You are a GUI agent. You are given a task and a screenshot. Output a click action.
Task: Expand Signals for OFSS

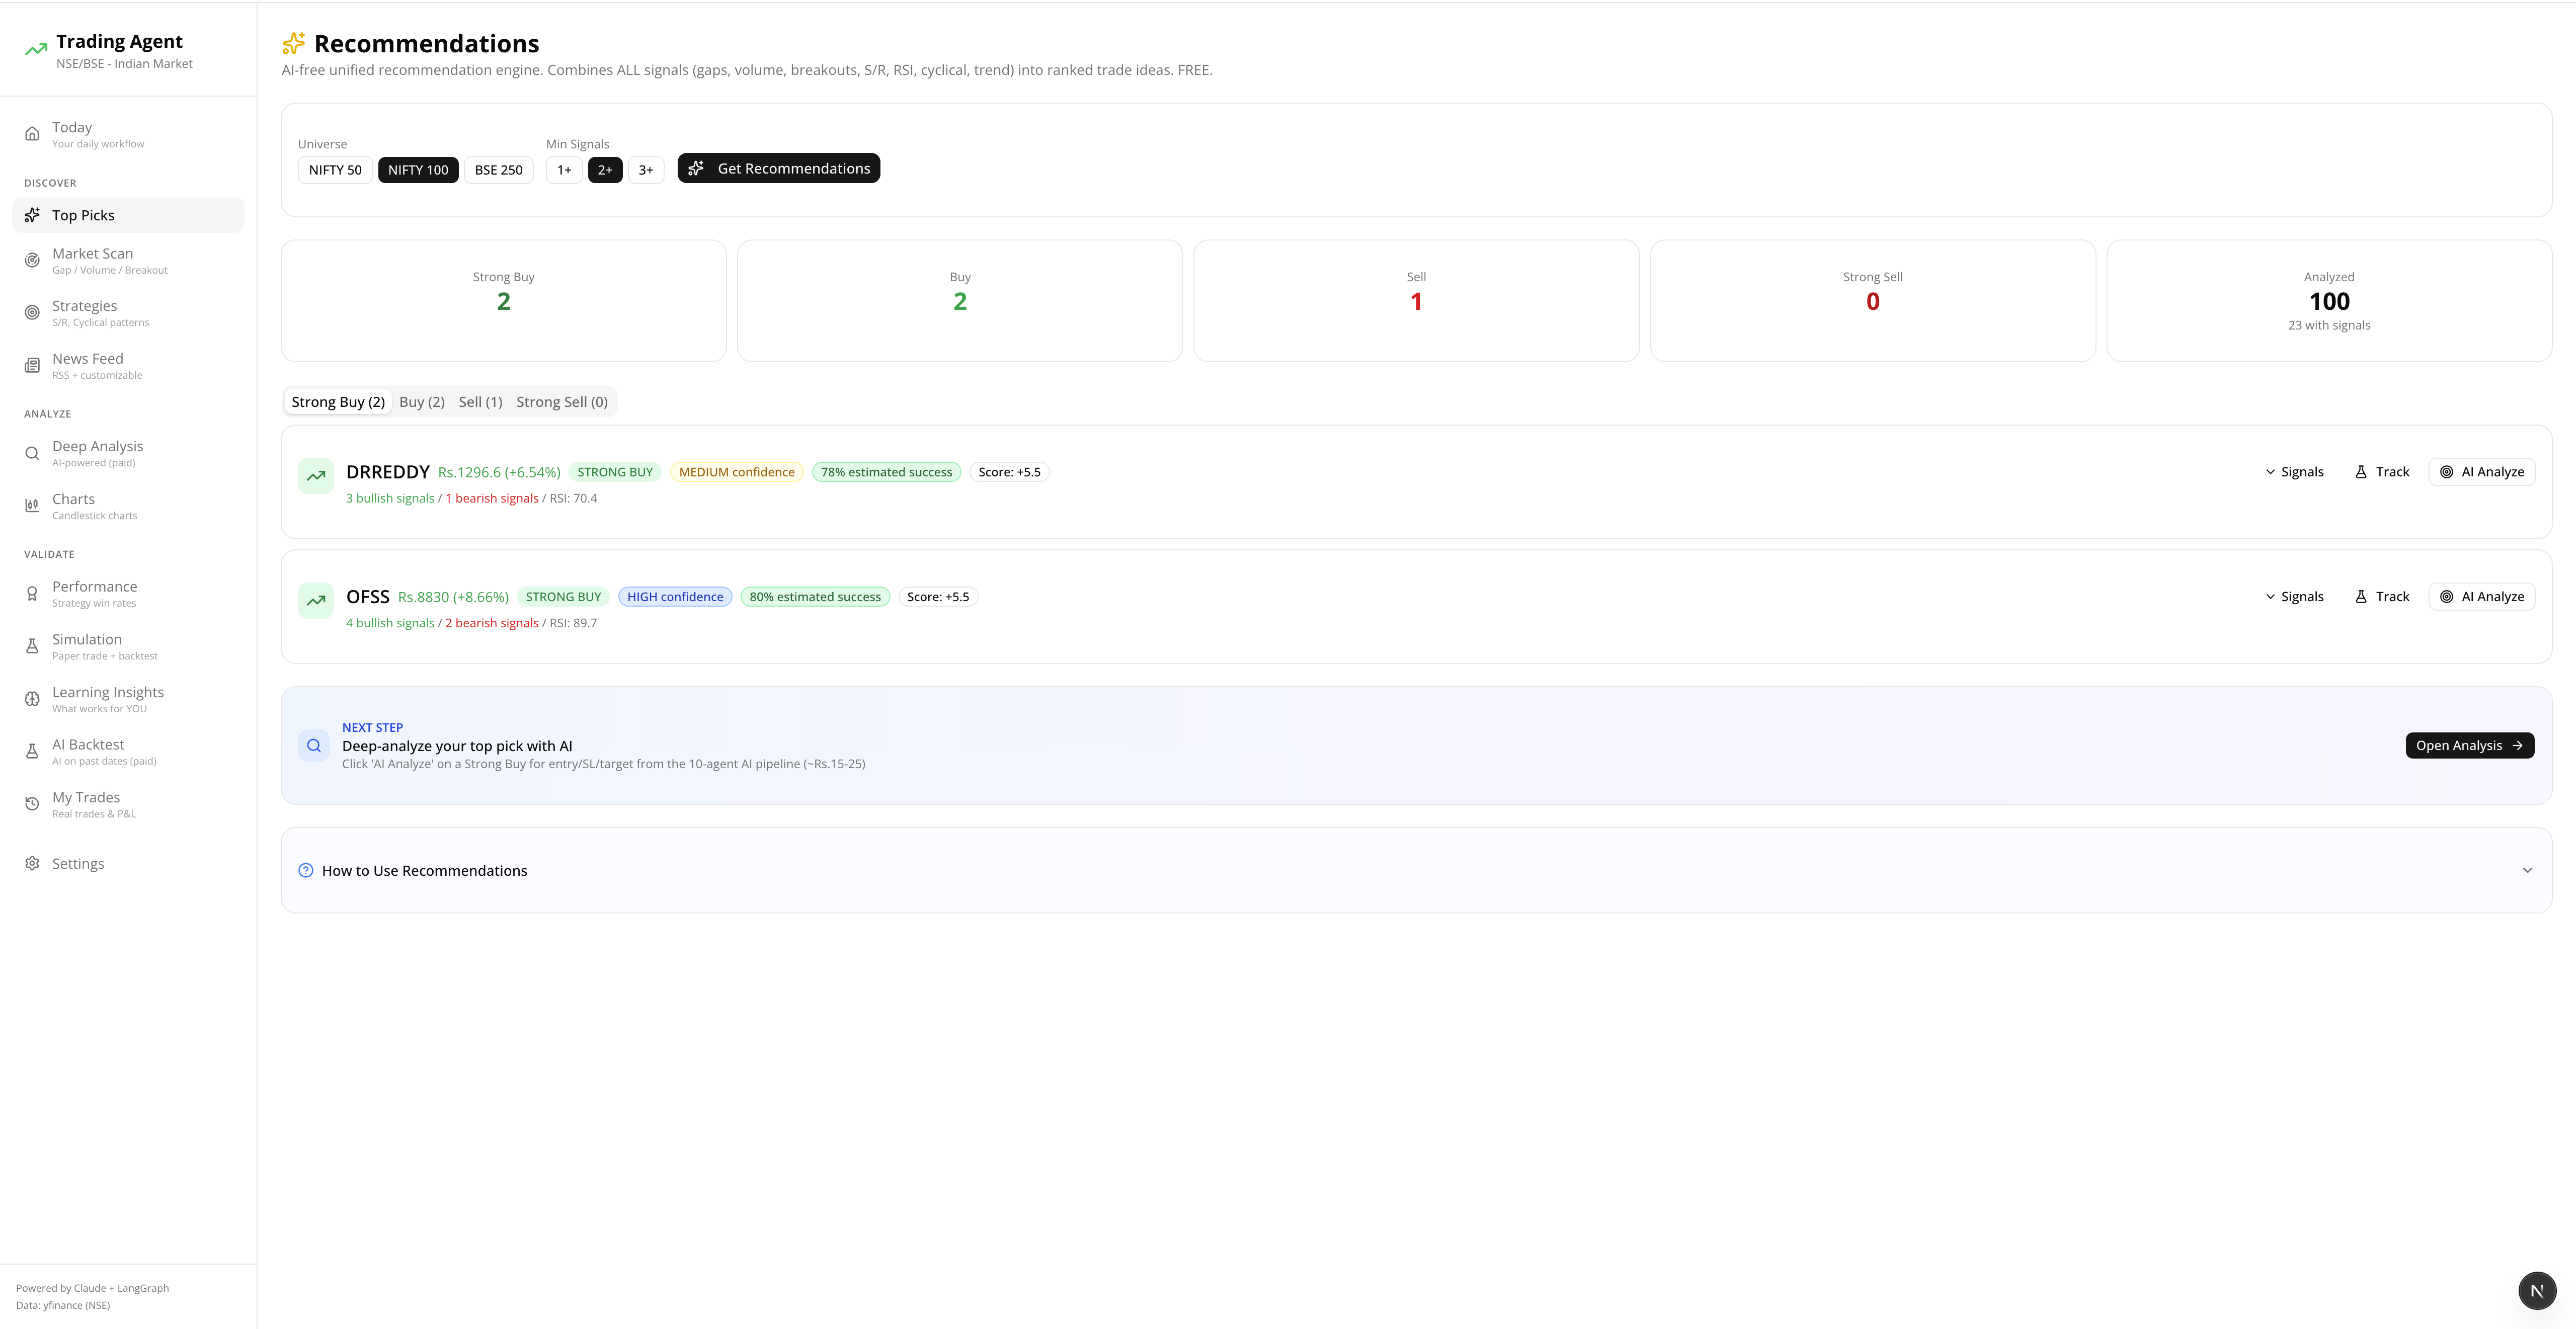[x=2294, y=596]
